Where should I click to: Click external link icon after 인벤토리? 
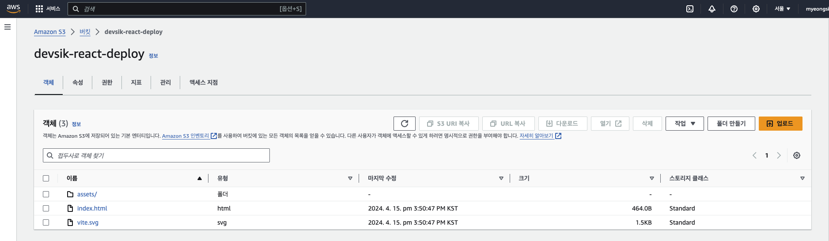pyautogui.click(x=214, y=136)
